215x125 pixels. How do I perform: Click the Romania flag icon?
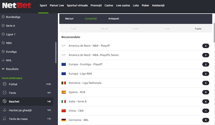tap(64, 83)
